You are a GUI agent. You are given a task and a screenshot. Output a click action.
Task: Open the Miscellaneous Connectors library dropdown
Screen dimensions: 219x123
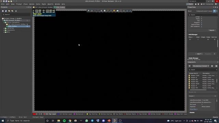pos(201,66)
